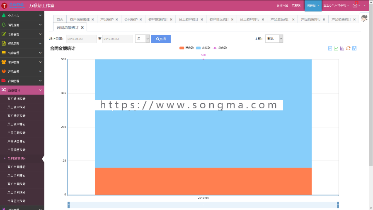This screenshot has height=210, width=373.
Task: Close the 合同总额统计 tab
Action: (82, 28)
